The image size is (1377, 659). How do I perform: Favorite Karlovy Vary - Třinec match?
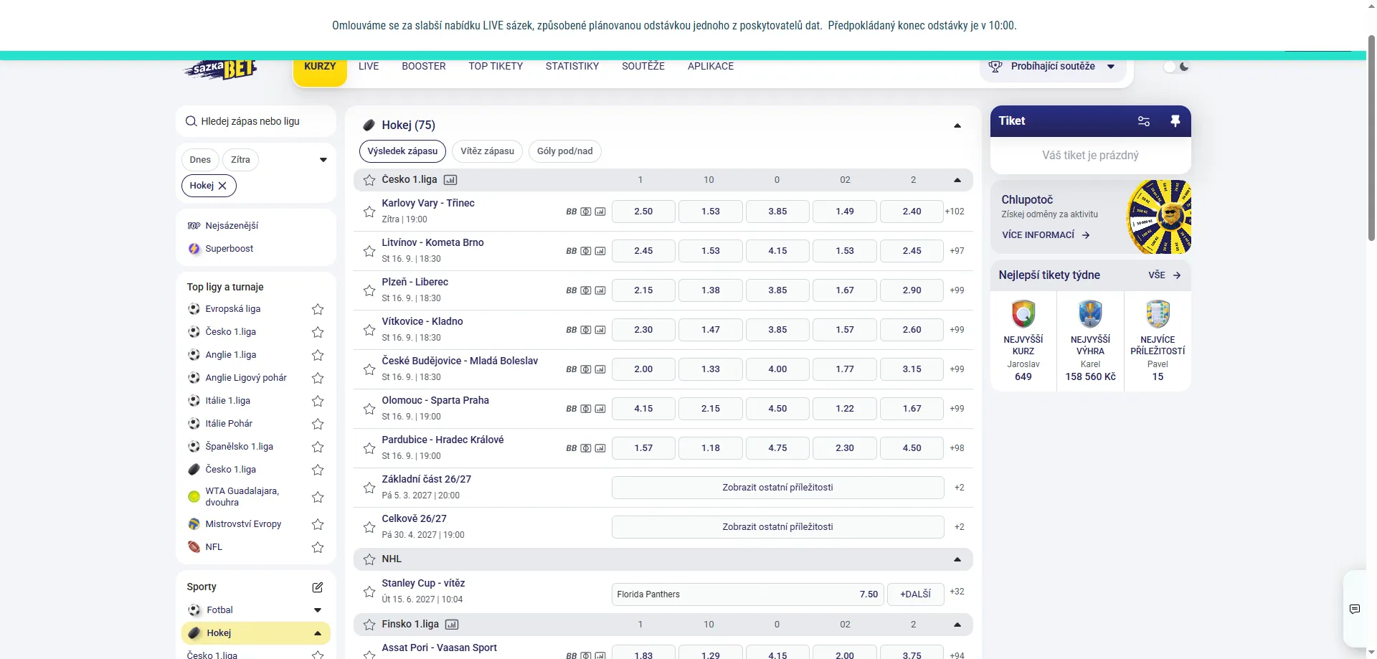[x=369, y=212]
